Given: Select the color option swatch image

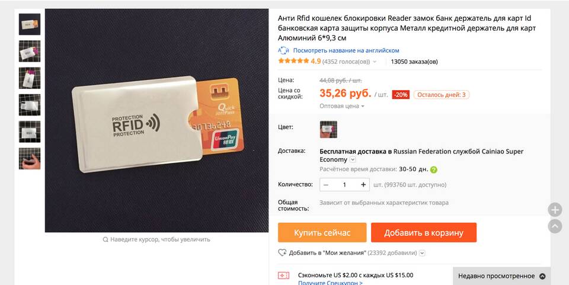Looking at the screenshot, I should tap(328, 129).
